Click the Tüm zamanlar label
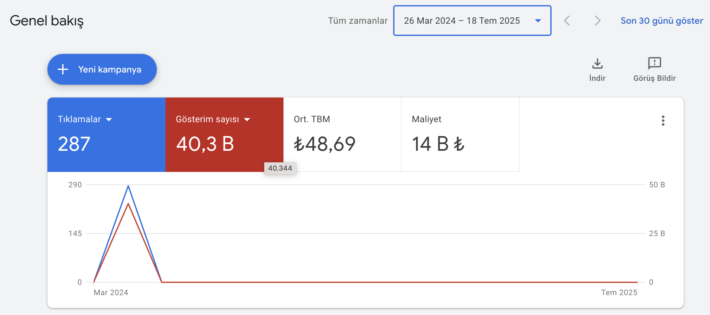This screenshot has width=710, height=315. coord(358,21)
